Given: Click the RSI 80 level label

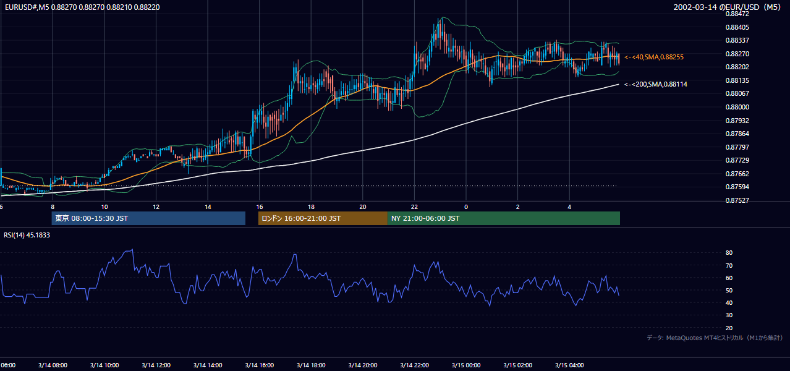Looking at the screenshot, I should pyautogui.click(x=729, y=253).
